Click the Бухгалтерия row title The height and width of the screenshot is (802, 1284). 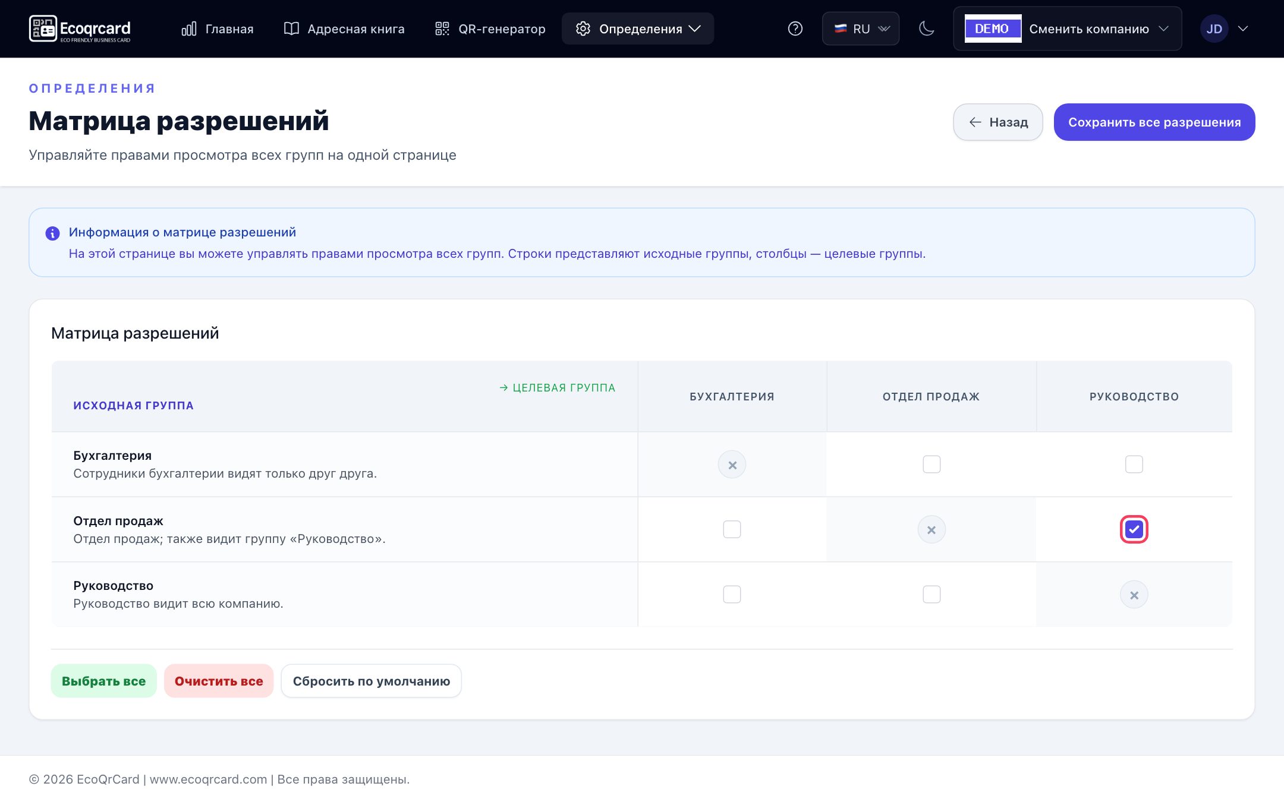112,456
